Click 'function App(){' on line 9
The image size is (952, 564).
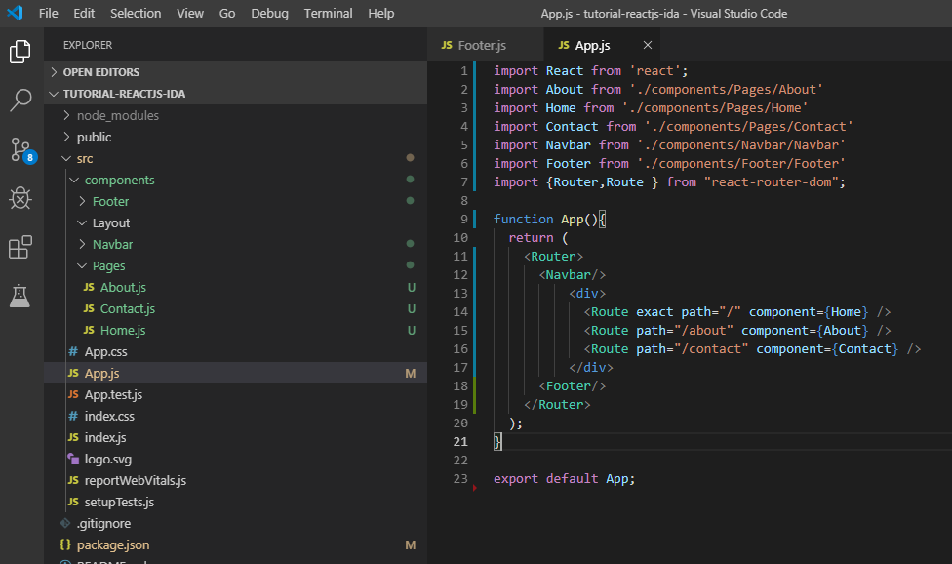pyautogui.click(x=549, y=219)
